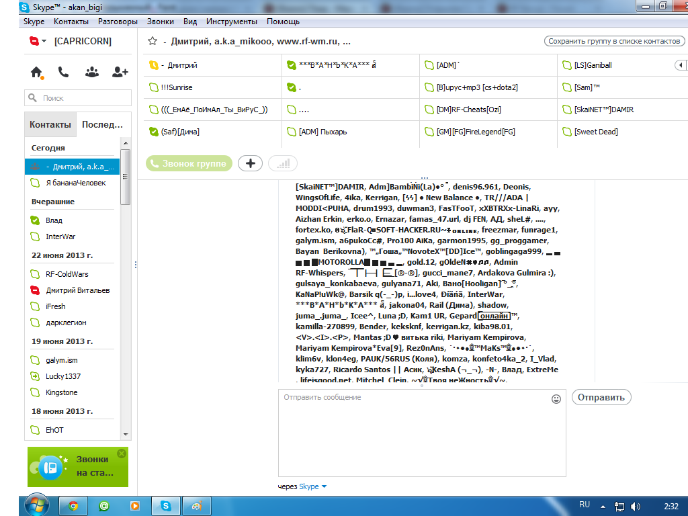The width and height of the screenshot is (688, 516).
Task: Select galym.ism in the sidebar contact list
Action: [x=72, y=360]
